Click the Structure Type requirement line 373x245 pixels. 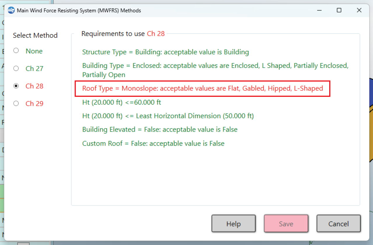(x=165, y=52)
